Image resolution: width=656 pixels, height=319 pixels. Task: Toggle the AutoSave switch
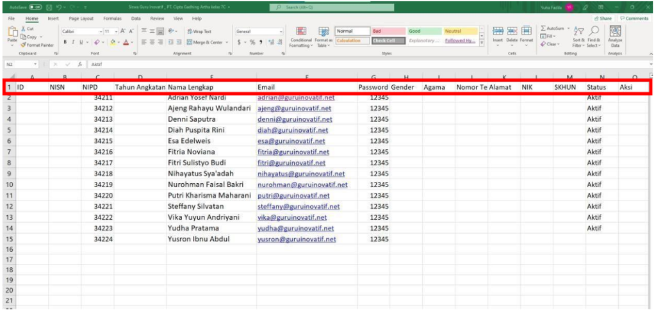pos(36,7)
